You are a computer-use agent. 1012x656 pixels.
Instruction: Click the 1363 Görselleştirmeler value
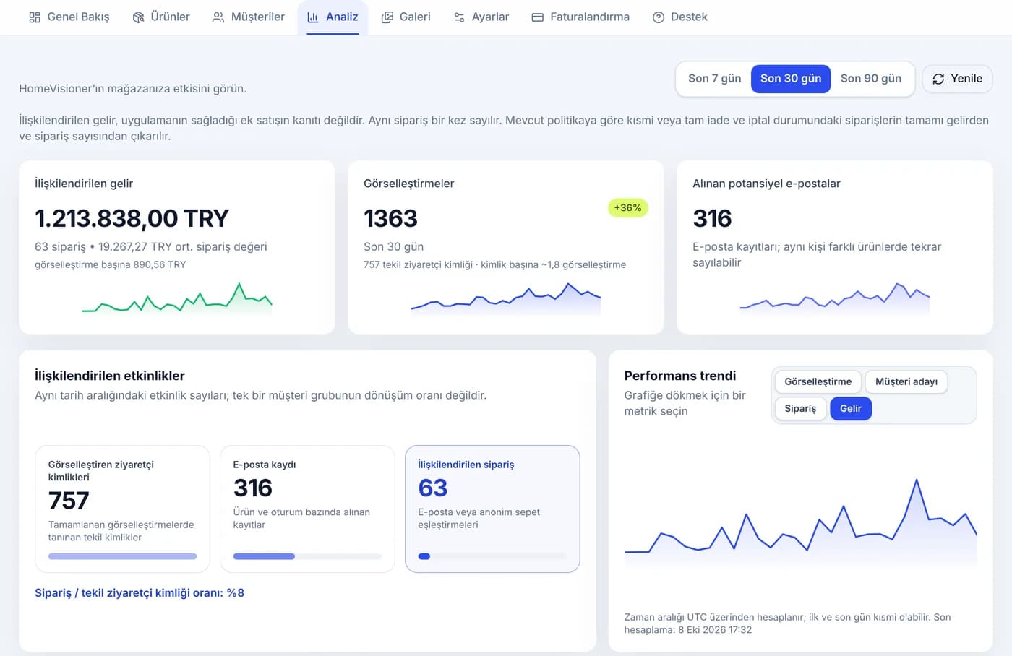pyautogui.click(x=390, y=218)
